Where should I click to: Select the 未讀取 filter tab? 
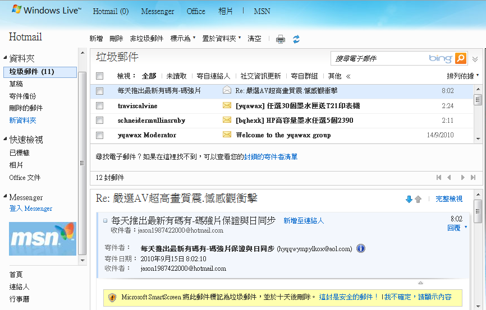pyautogui.click(x=176, y=76)
